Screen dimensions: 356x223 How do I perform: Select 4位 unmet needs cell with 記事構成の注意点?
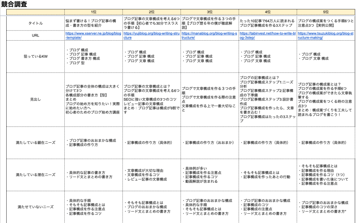268,207
